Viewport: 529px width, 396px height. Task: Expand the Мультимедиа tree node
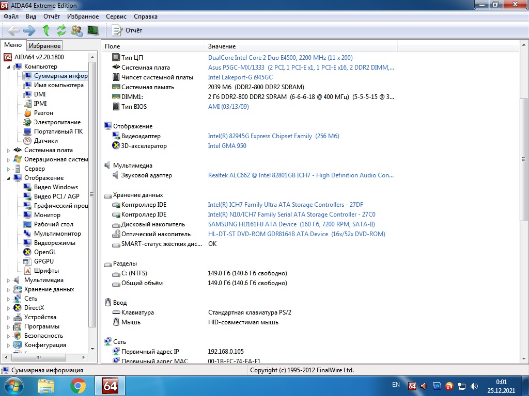pos(9,280)
